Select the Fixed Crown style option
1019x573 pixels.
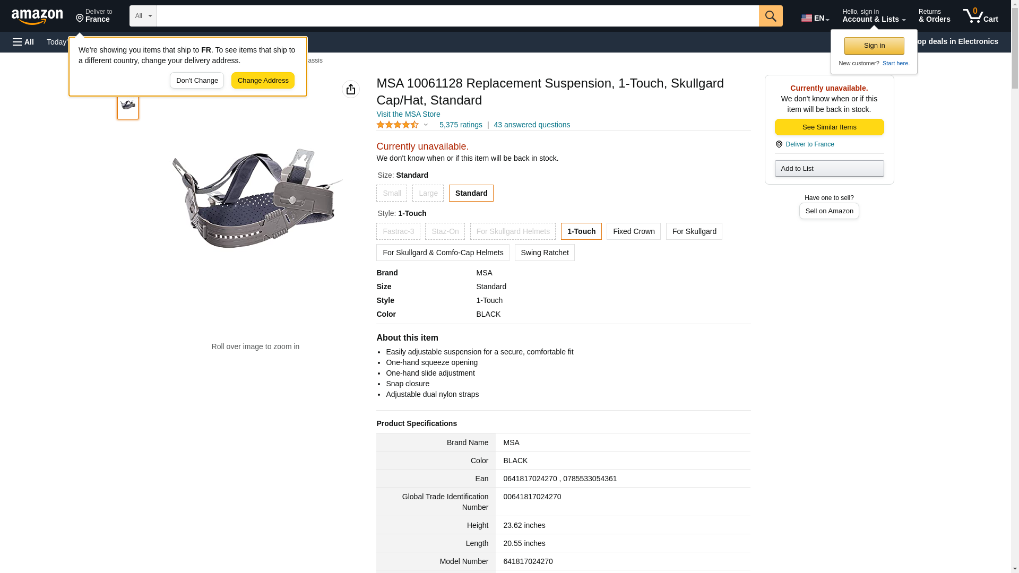tap(633, 231)
